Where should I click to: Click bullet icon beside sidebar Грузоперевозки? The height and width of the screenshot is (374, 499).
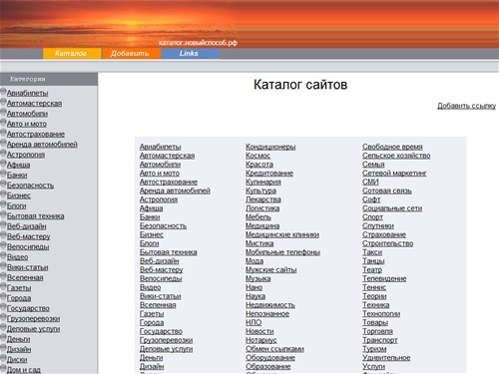click(3, 317)
